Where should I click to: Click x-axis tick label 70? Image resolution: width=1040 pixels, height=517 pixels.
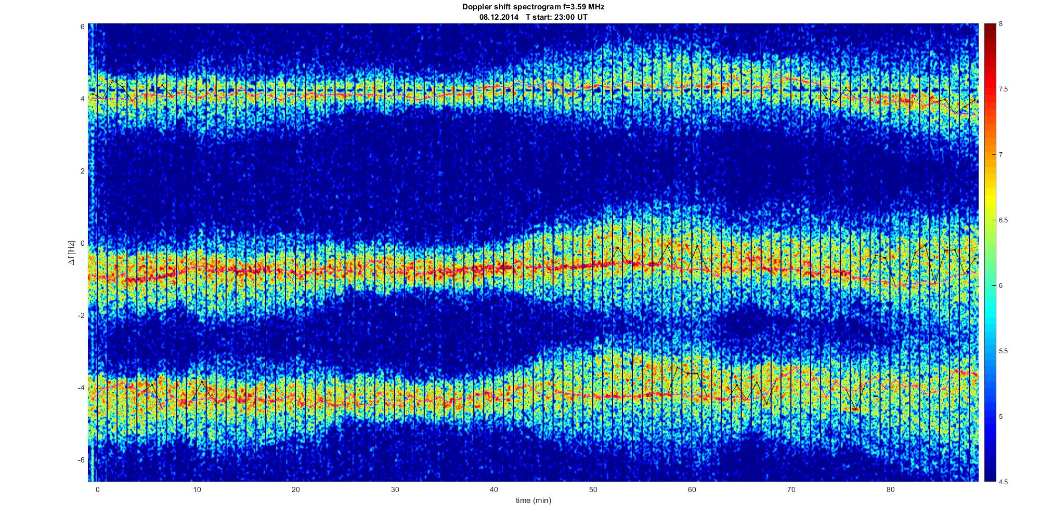tap(791, 489)
